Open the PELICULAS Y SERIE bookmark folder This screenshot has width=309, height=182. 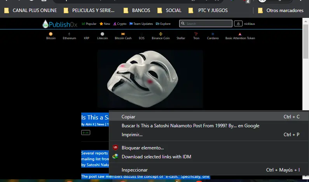(89, 10)
